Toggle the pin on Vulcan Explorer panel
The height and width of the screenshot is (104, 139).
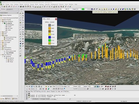pyautogui.click(x=16, y=13)
